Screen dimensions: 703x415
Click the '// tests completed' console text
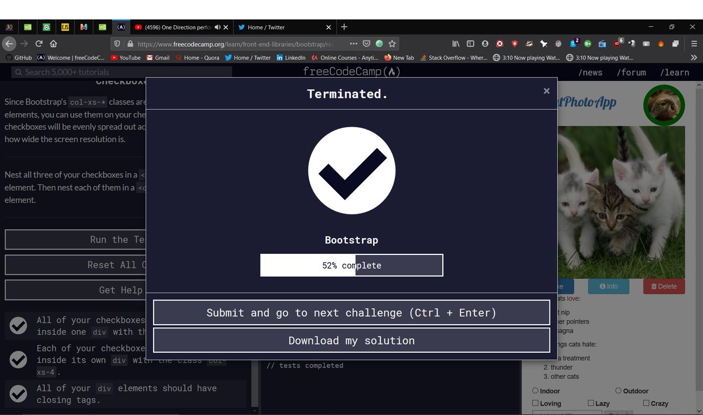point(305,366)
